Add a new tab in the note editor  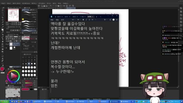(x=97, y=17)
